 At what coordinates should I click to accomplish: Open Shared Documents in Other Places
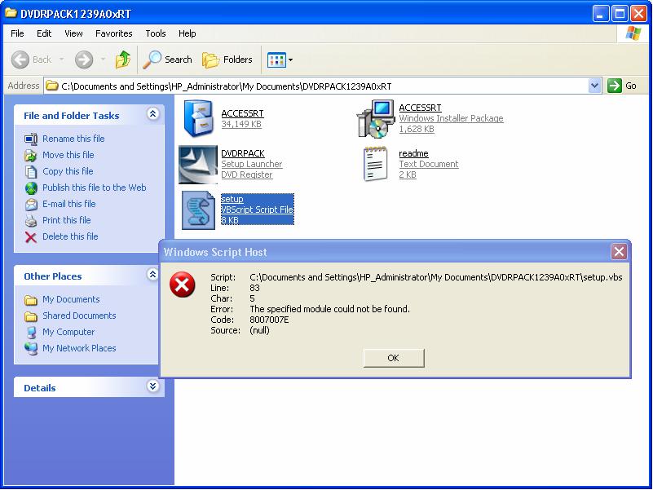click(x=79, y=316)
